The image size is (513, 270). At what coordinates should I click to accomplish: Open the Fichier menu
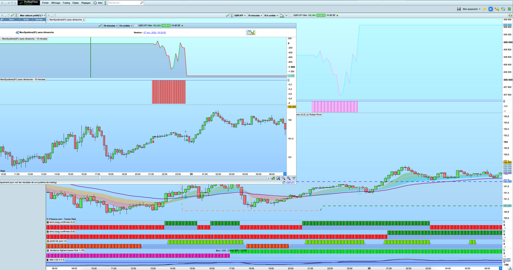point(45,3)
